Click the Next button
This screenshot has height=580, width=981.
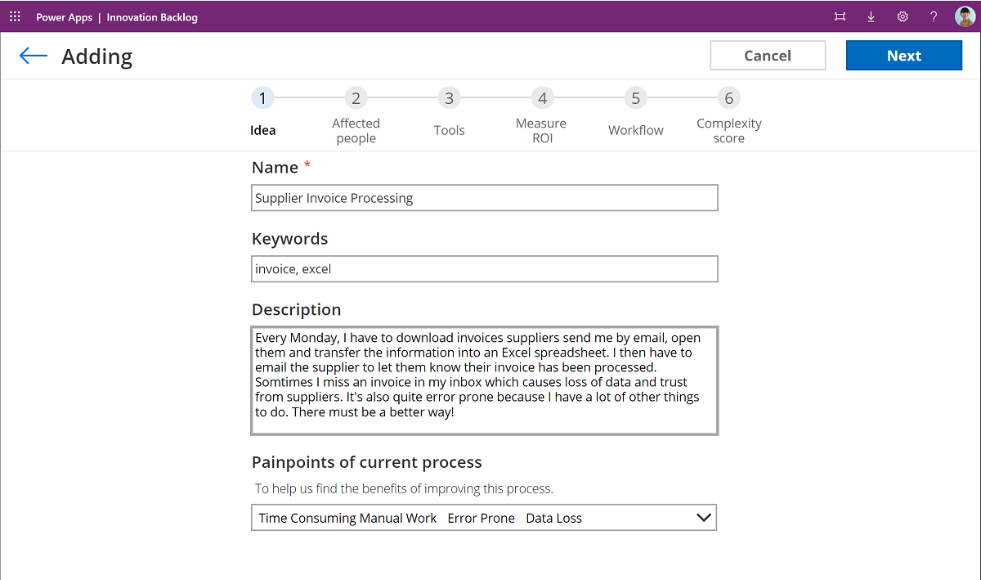[903, 55]
